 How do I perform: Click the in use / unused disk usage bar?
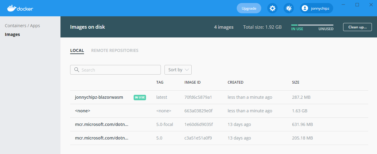click(x=312, y=25)
